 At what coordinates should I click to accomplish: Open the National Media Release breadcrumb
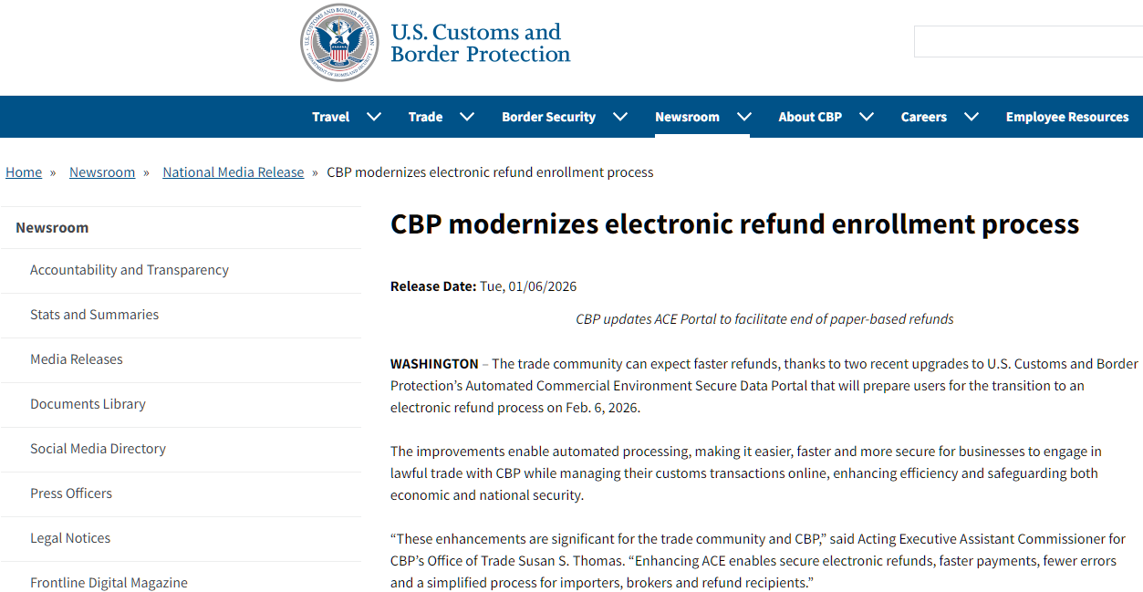[234, 172]
